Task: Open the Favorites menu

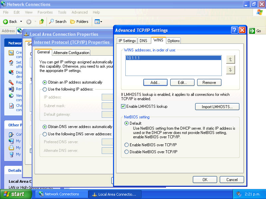Action: pos(45,12)
